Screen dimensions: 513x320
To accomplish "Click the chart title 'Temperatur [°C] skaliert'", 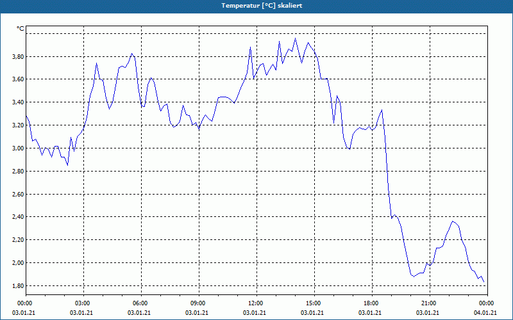I will [262, 6].
